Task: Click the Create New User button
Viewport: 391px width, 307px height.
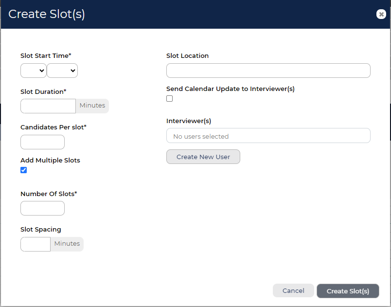Action: click(x=203, y=157)
